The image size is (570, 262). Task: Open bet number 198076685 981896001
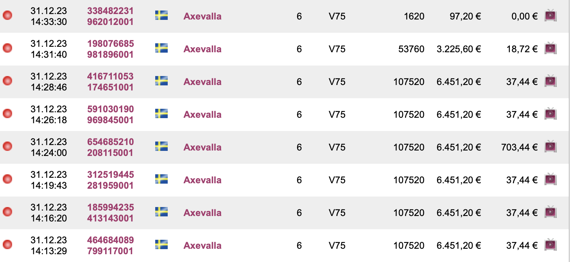tap(110, 49)
